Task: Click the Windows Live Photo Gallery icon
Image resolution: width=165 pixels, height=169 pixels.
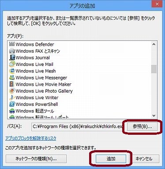Action: pos(12,91)
